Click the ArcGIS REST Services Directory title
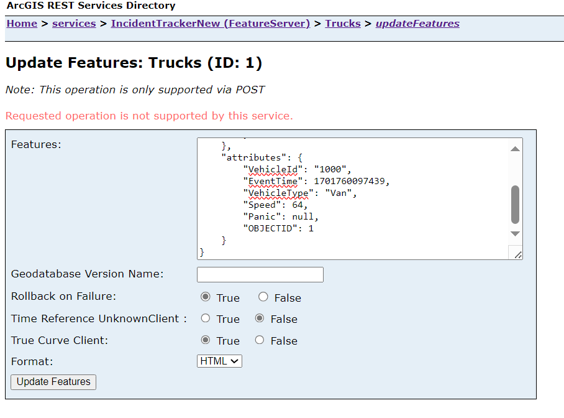The width and height of the screenshot is (564, 418). pos(91,6)
